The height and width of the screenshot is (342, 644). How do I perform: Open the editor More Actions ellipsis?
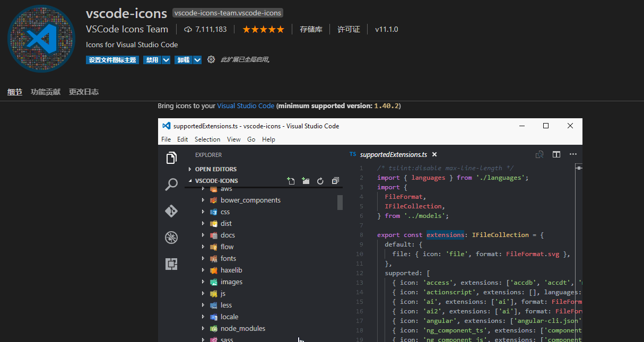pos(573,154)
